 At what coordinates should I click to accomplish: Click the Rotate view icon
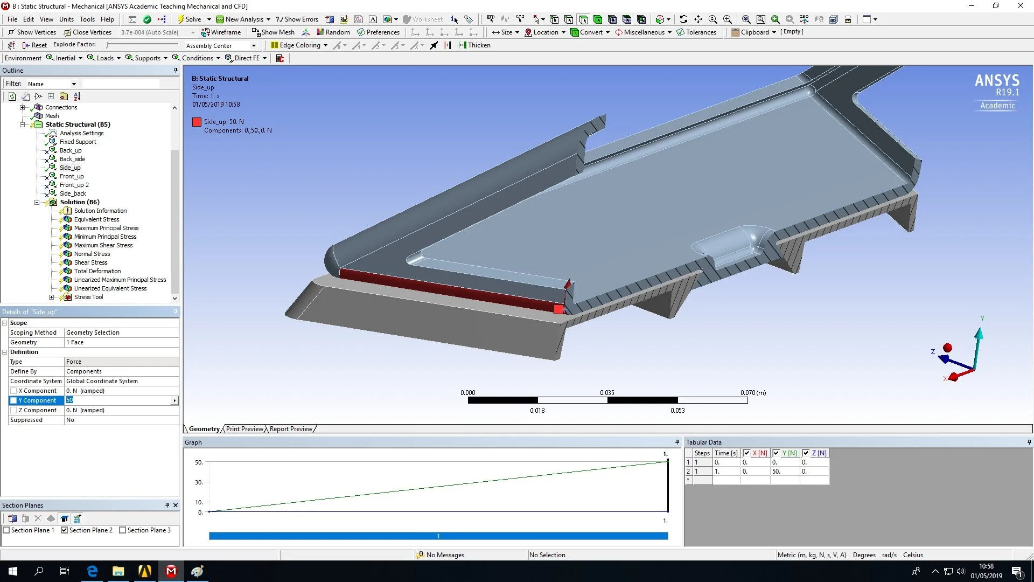683,19
